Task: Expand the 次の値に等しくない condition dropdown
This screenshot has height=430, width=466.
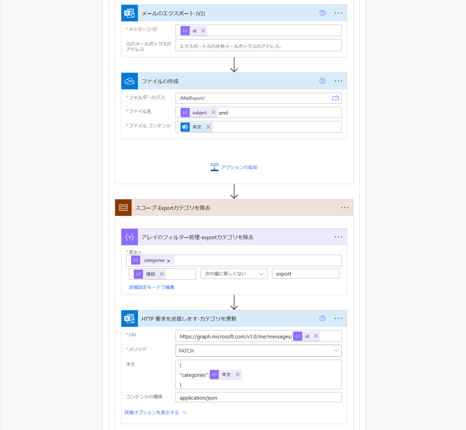Action: pos(234,274)
